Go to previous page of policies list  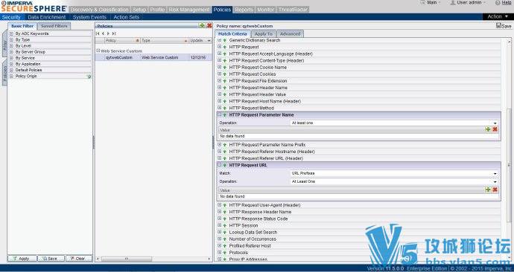(103, 33)
